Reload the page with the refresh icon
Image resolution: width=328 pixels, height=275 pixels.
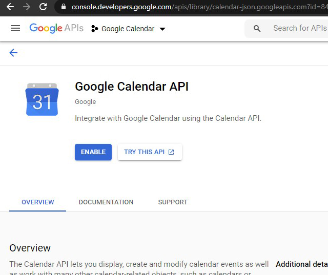tap(43, 7)
